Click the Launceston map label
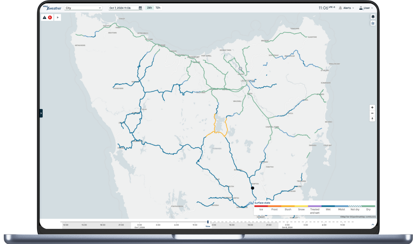 (x=247, y=81)
